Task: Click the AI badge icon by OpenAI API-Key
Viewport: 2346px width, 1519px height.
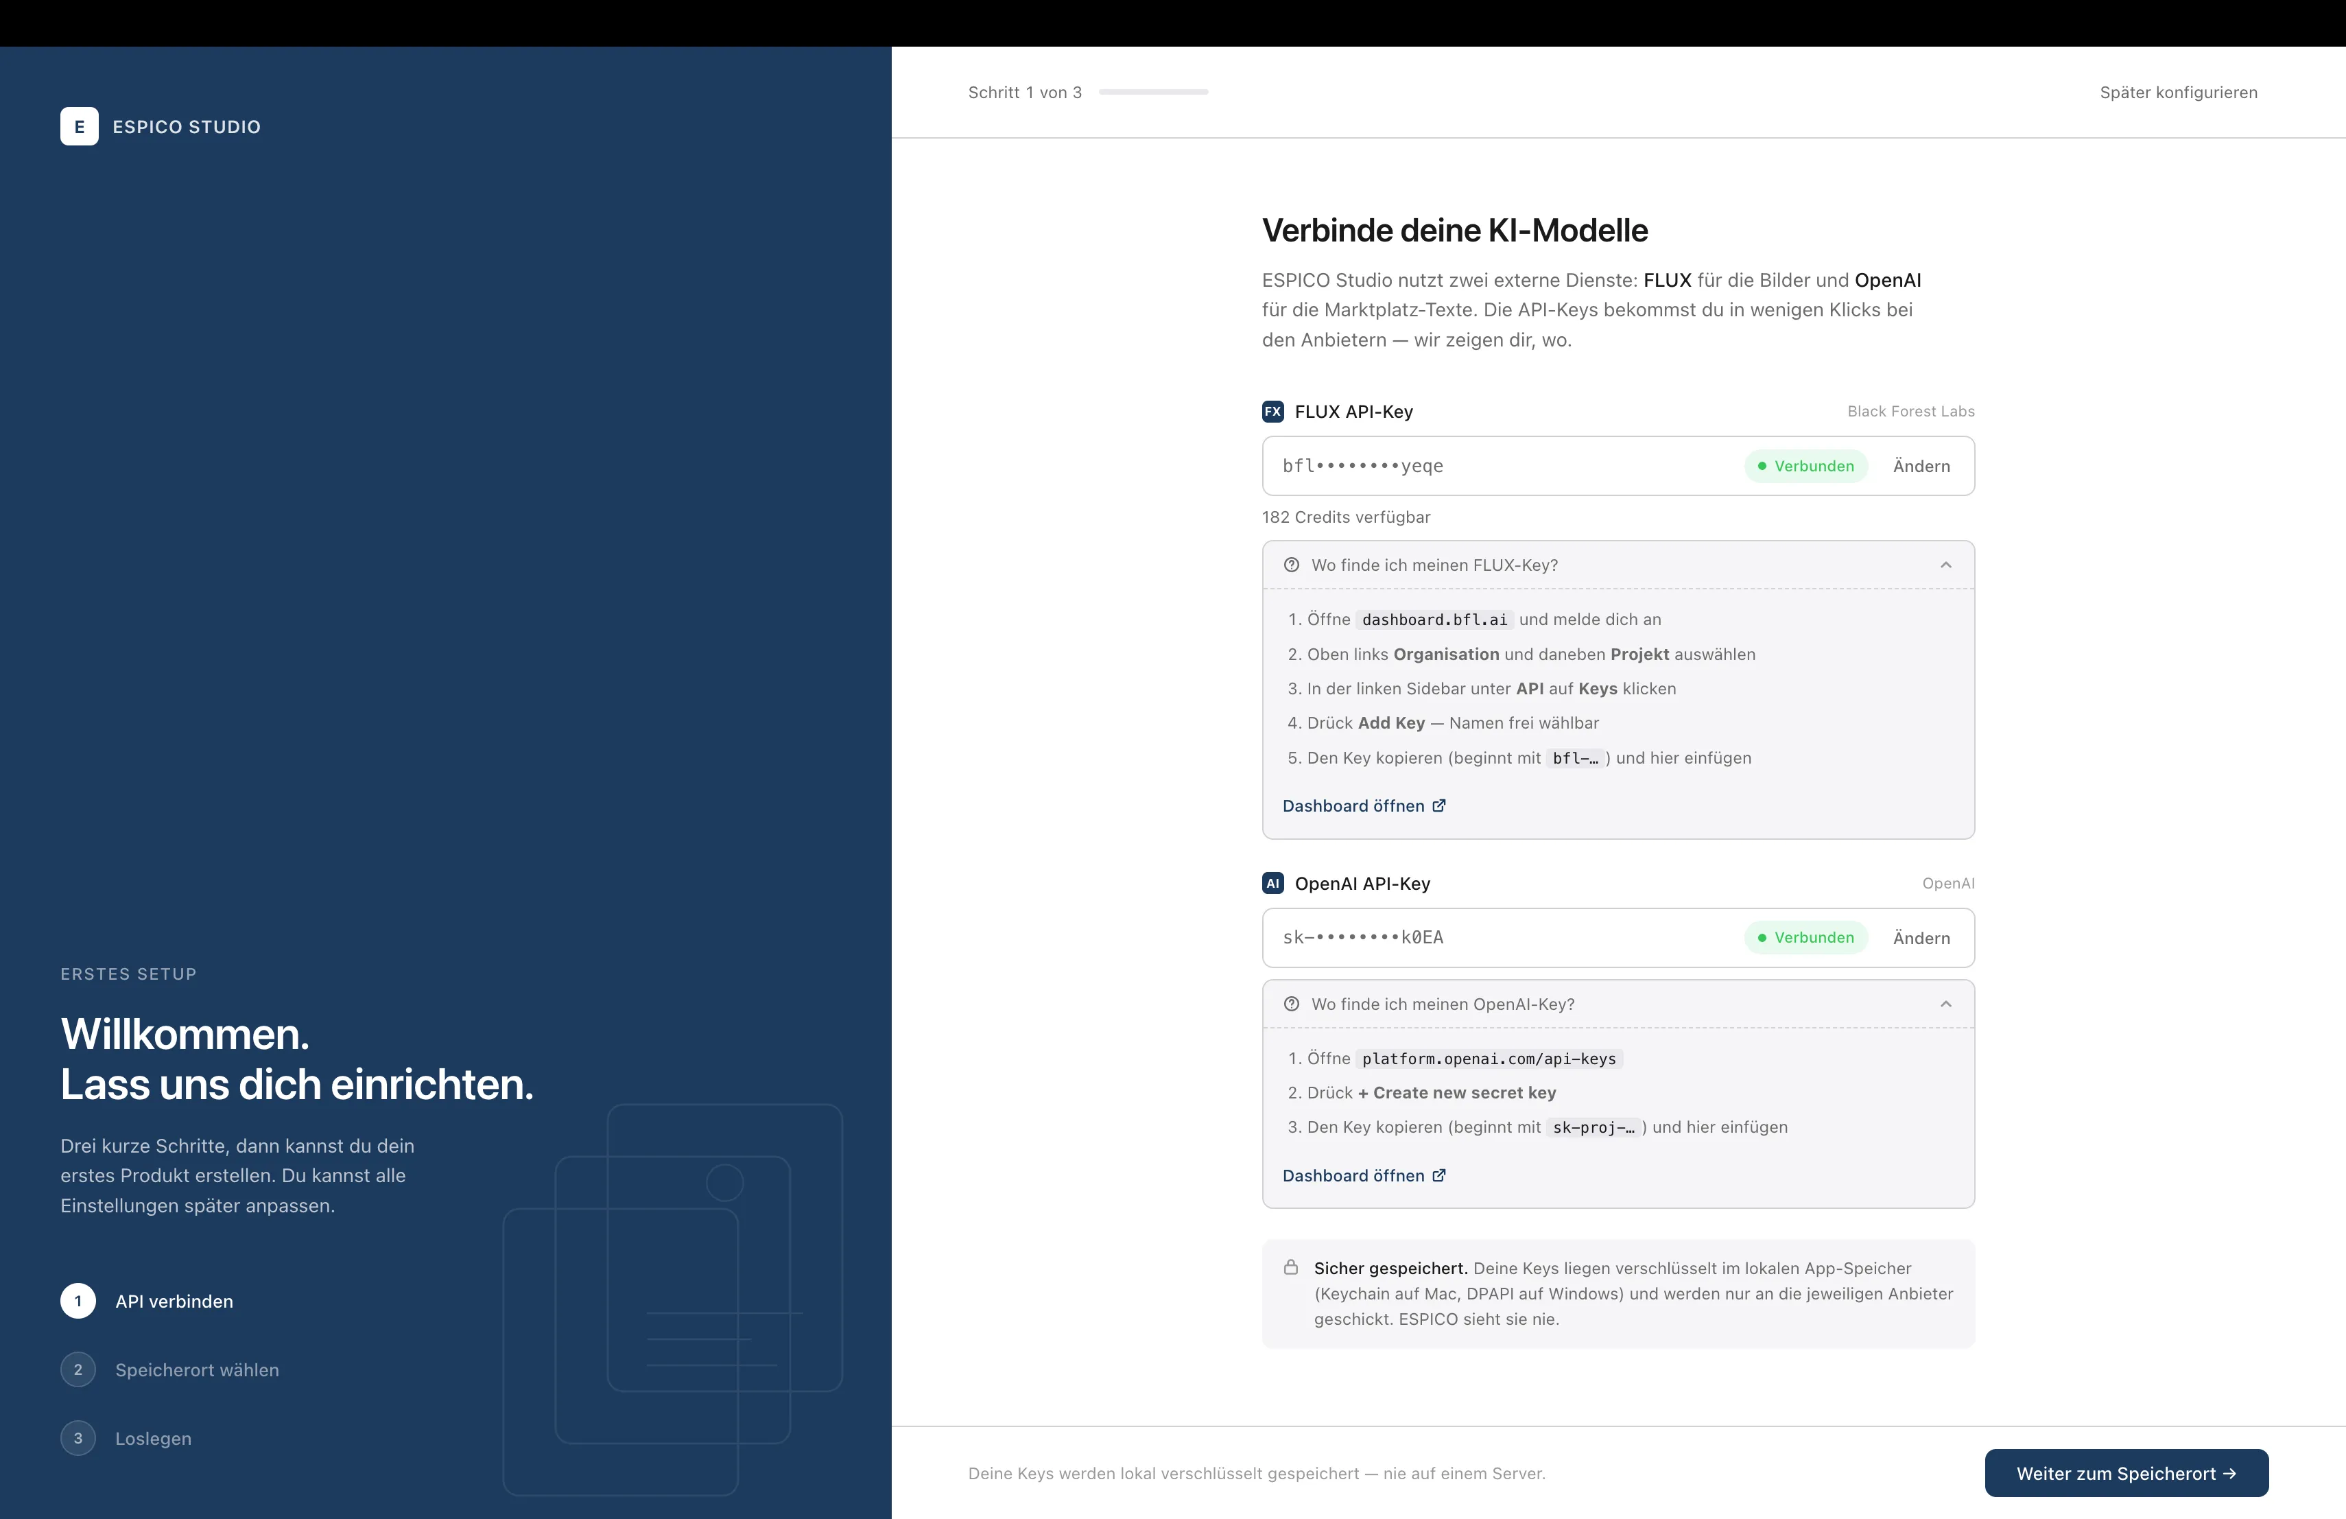Action: (1272, 883)
